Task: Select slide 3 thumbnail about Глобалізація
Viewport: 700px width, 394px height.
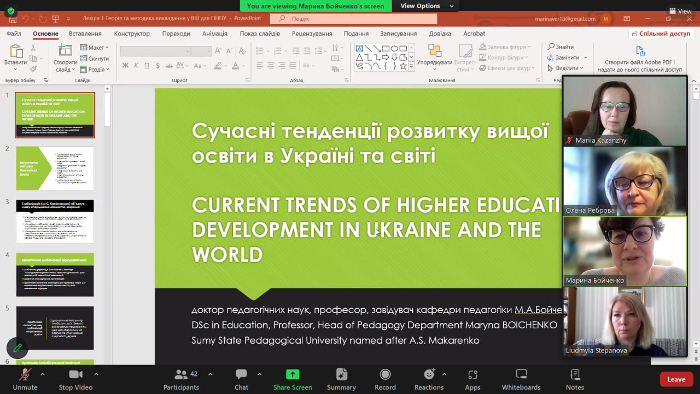Action: point(55,221)
